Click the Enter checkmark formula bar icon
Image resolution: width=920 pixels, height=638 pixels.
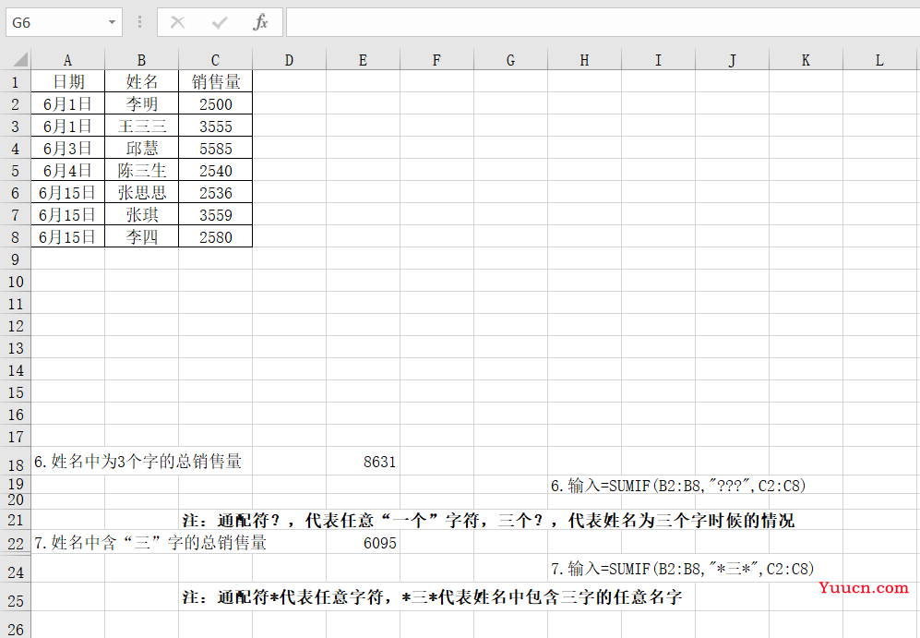[220, 22]
